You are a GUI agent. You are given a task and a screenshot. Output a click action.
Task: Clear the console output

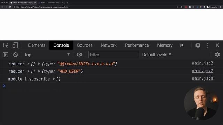(15, 55)
